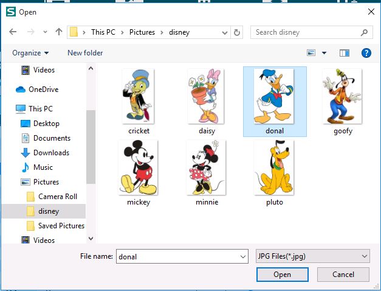Click sidebar scrollbar down arrow
Image resolution: width=381 pixels, height=291 pixels.
pos(91,239)
